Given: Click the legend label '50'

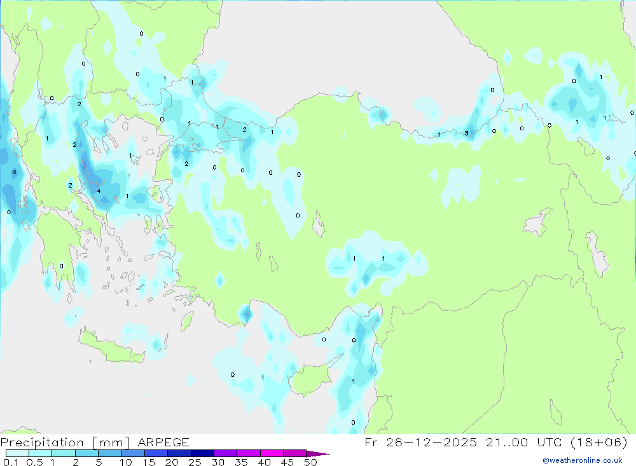Looking at the screenshot, I should pyautogui.click(x=310, y=462).
